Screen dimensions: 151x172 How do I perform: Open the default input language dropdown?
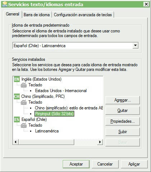(x=135, y=45)
